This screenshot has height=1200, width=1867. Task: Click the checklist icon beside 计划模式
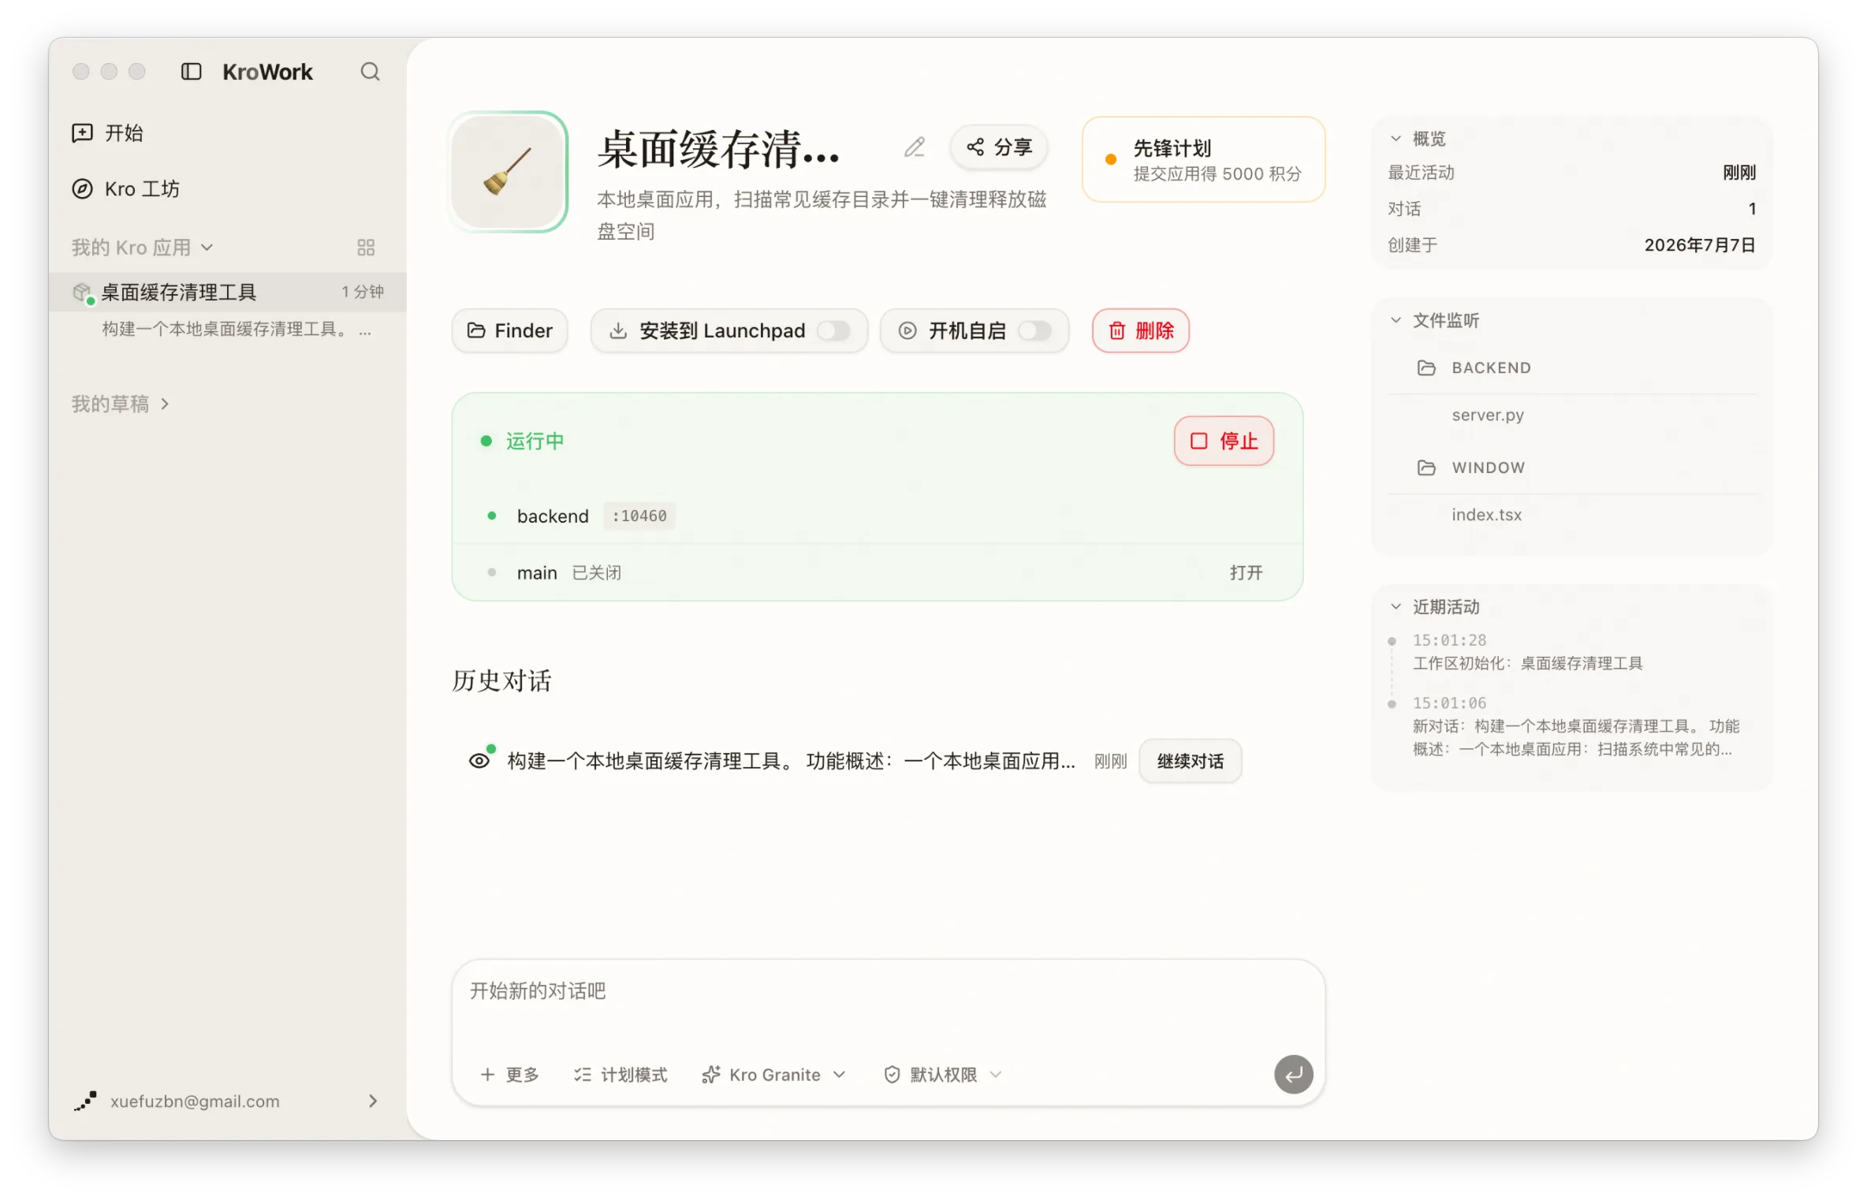(x=583, y=1074)
